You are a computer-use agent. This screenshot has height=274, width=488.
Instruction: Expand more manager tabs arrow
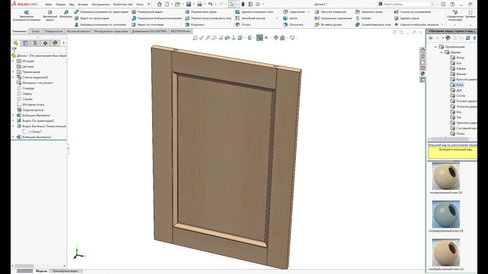[64, 43]
